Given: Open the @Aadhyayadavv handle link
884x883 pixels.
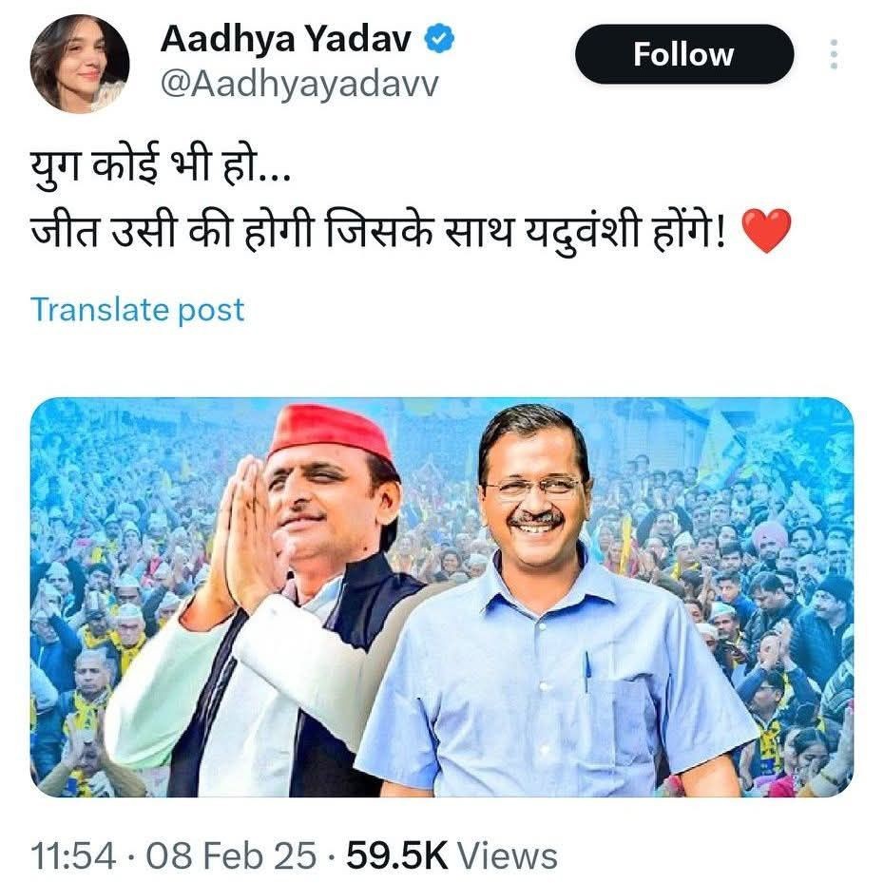Looking at the screenshot, I should pos(298,85).
